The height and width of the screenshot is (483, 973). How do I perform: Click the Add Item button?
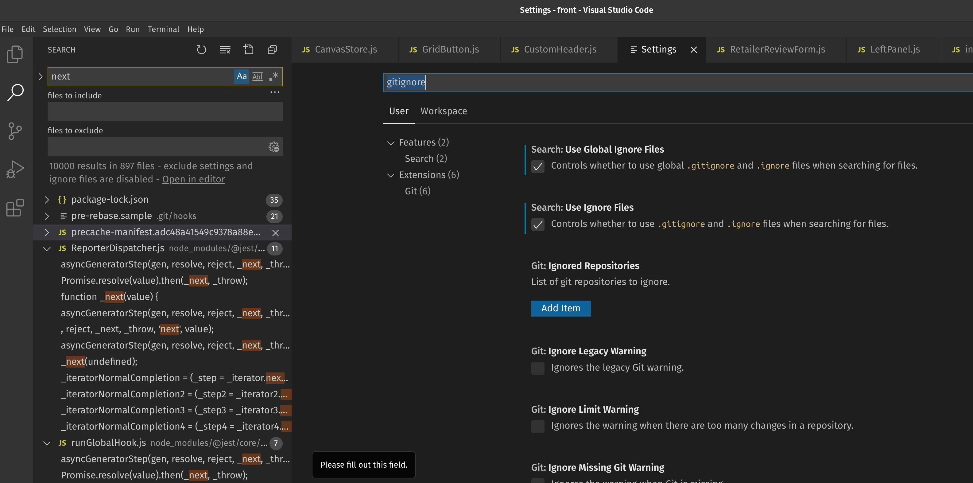560,308
